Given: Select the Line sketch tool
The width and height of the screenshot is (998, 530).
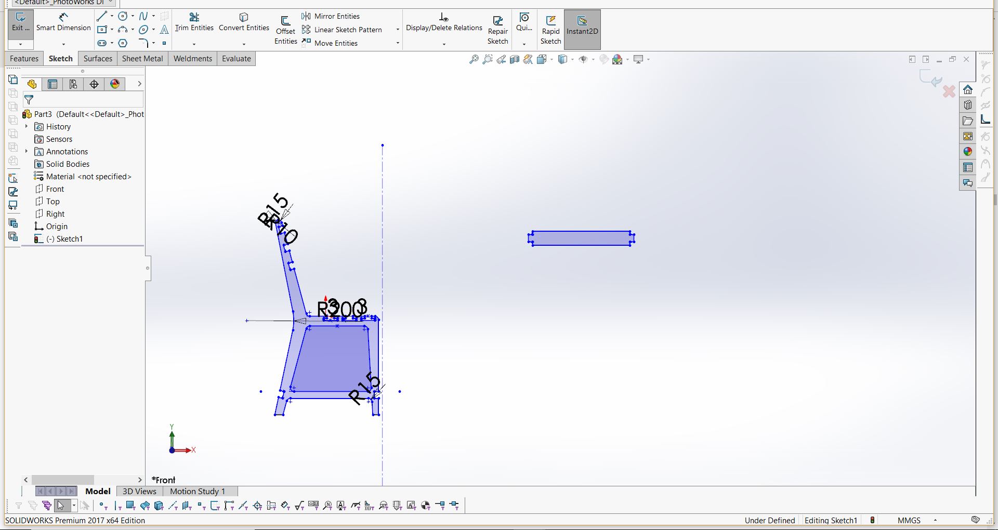Looking at the screenshot, I should [x=102, y=16].
